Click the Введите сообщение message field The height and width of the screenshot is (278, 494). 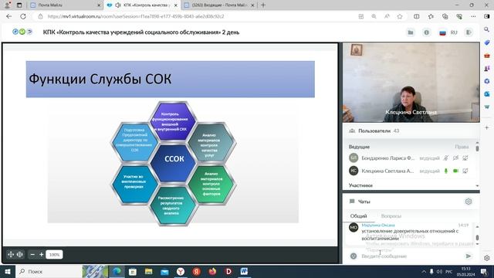pyautogui.click(x=411, y=256)
